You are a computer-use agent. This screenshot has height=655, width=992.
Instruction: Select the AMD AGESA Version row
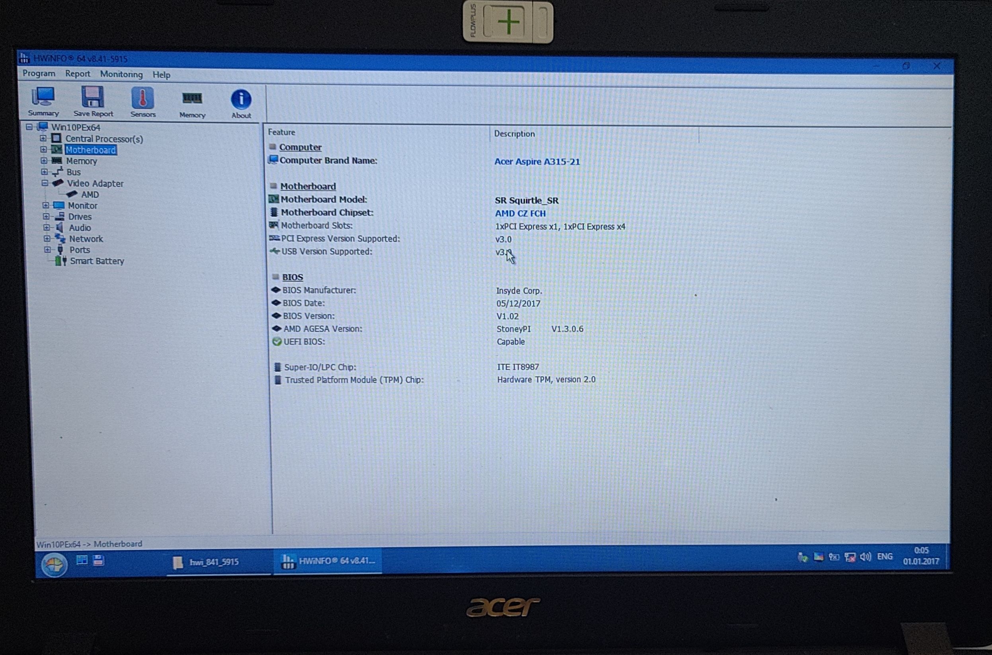[x=427, y=329]
